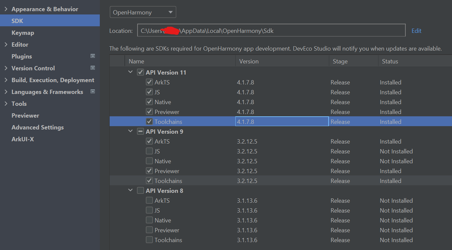Click 'Not Installed' status for JS 3.2.12.5

[396, 151]
